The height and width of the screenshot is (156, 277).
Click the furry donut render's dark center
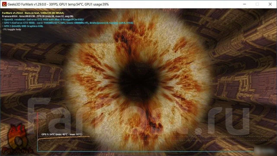(x=138, y=82)
